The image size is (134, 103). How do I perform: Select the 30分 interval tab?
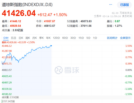[x=73, y=38]
